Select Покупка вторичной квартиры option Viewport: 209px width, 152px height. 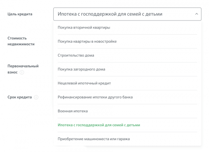point(127,27)
